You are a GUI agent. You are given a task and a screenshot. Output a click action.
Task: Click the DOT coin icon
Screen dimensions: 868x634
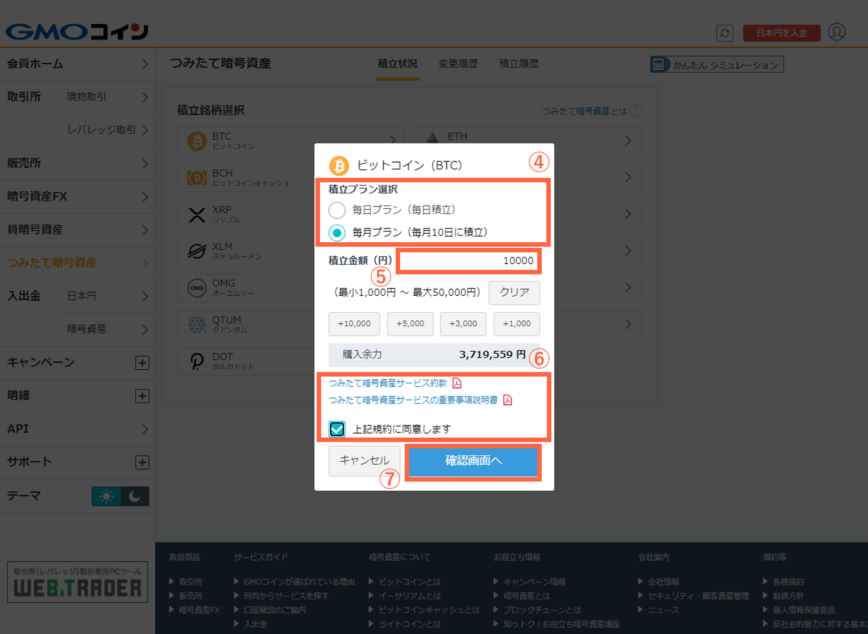pyautogui.click(x=197, y=361)
